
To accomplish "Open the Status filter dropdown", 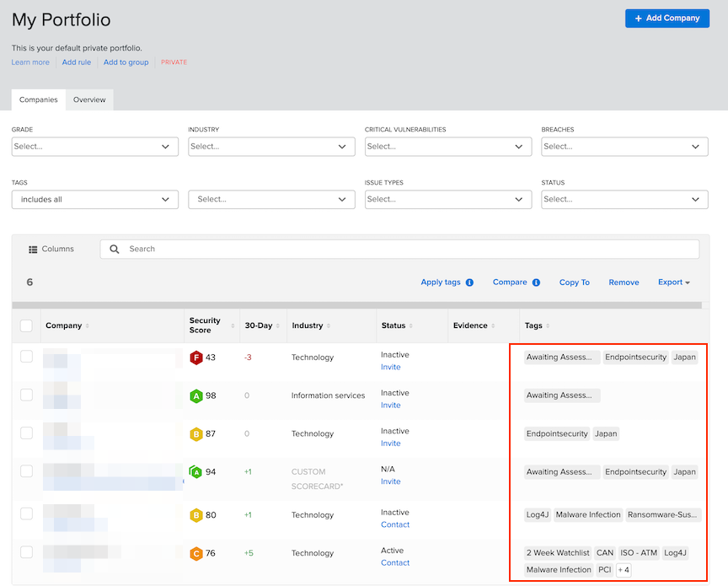I will coord(624,200).
